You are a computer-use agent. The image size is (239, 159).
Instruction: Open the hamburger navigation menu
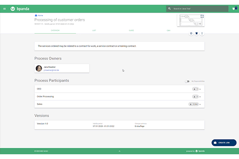4,9
